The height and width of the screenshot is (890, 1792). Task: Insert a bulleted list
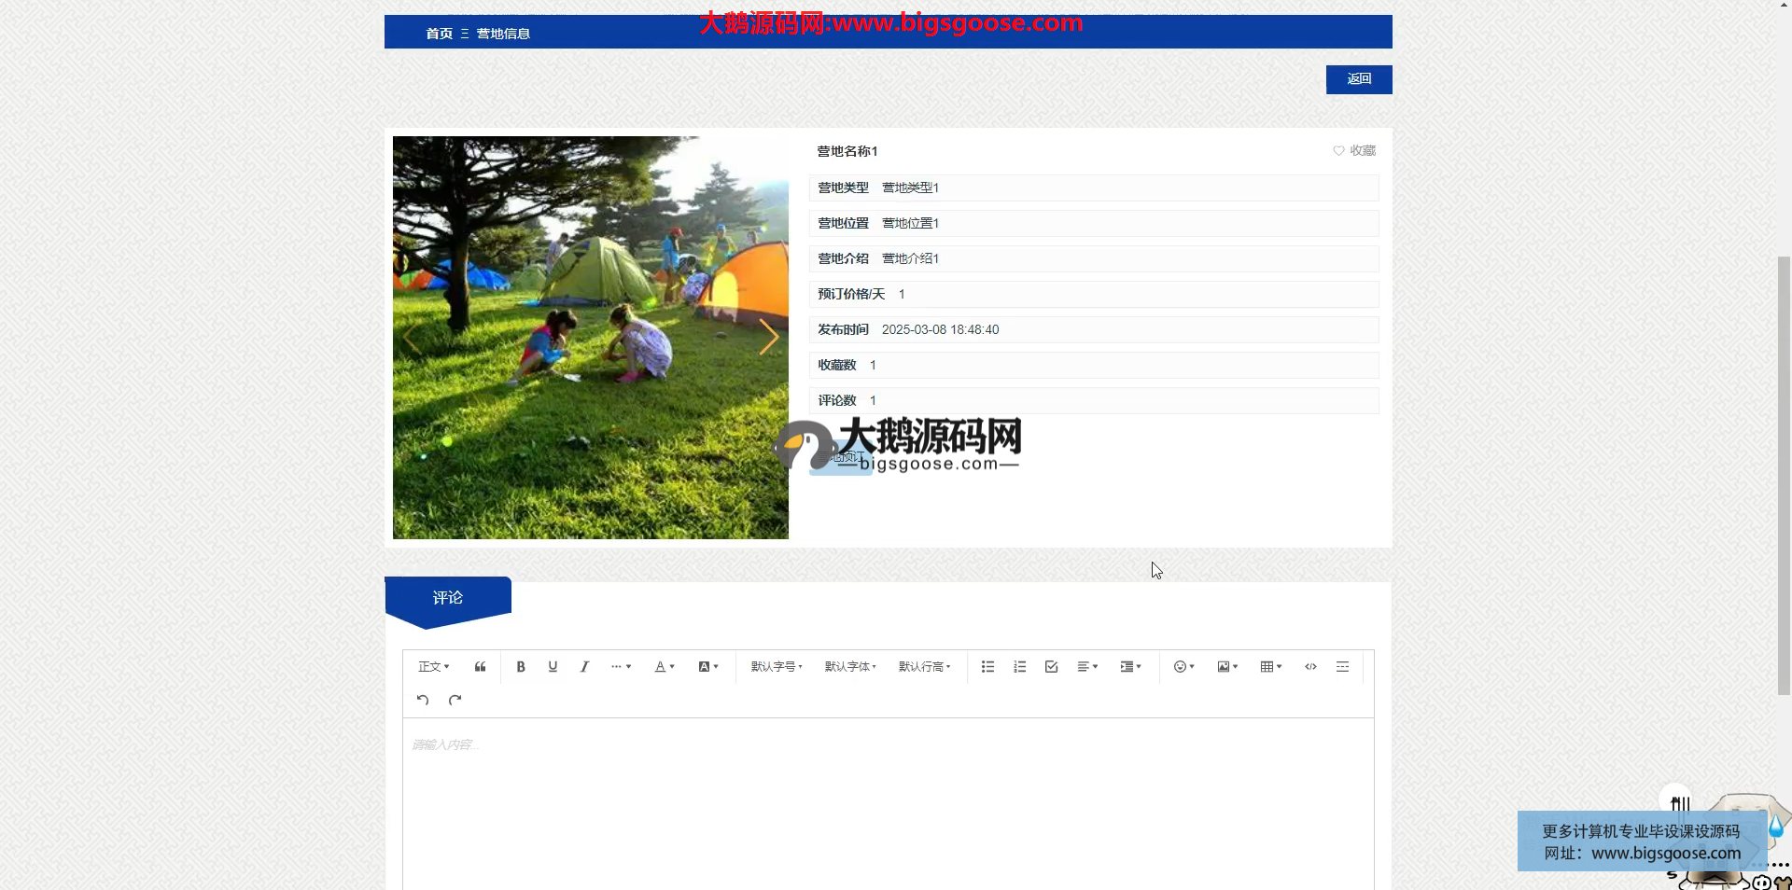[x=987, y=667]
